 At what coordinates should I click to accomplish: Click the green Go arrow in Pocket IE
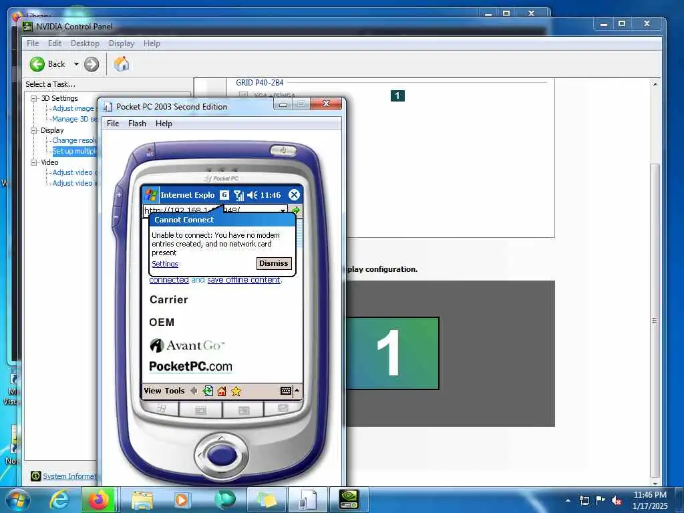point(296,210)
